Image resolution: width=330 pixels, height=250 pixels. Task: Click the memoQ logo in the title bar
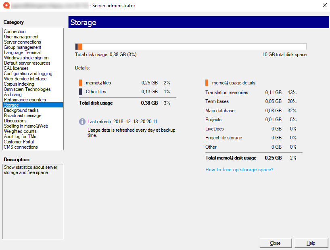coord(6,5)
